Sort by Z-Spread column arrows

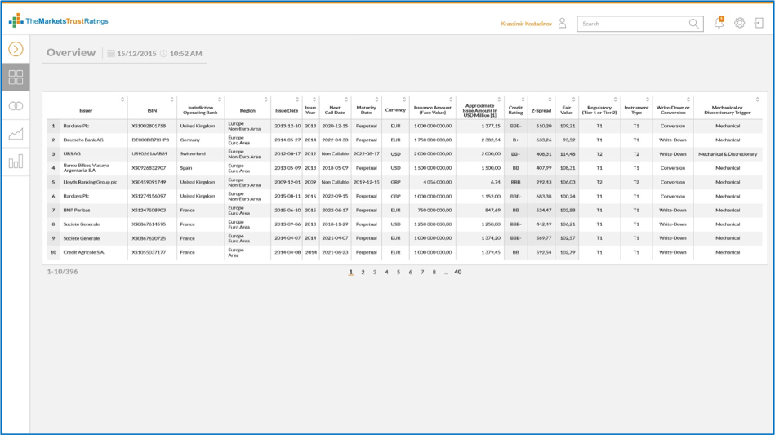click(x=550, y=100)
